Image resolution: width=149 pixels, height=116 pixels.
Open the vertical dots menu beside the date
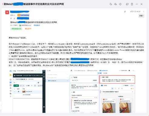point(144,11)
